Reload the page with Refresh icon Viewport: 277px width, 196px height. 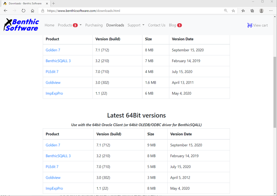pos(23,11)
